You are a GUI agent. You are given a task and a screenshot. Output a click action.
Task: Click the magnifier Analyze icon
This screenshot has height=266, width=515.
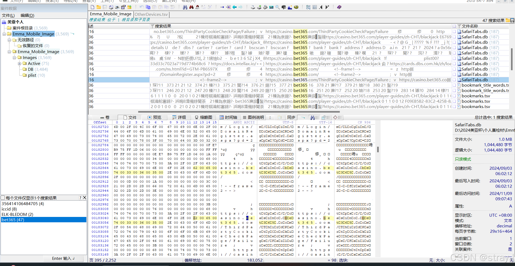[278, 7]
